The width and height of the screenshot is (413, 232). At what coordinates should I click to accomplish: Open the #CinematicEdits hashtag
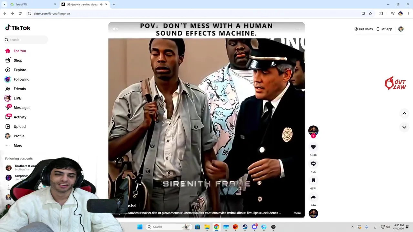point(192,213)
